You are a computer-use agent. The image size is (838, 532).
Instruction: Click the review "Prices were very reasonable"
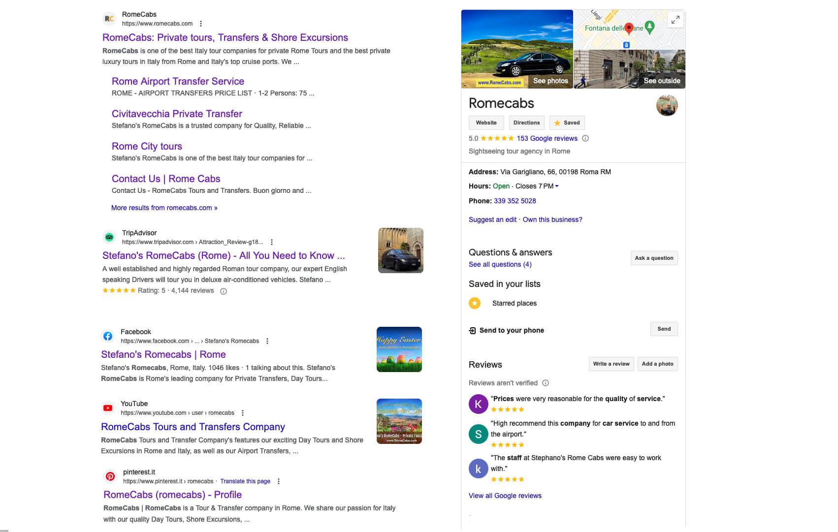click(578, 399)
